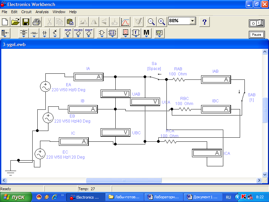269x202 pixels.
Task: Zoom in with plus magnifier
Action: (x=162, y=22)
